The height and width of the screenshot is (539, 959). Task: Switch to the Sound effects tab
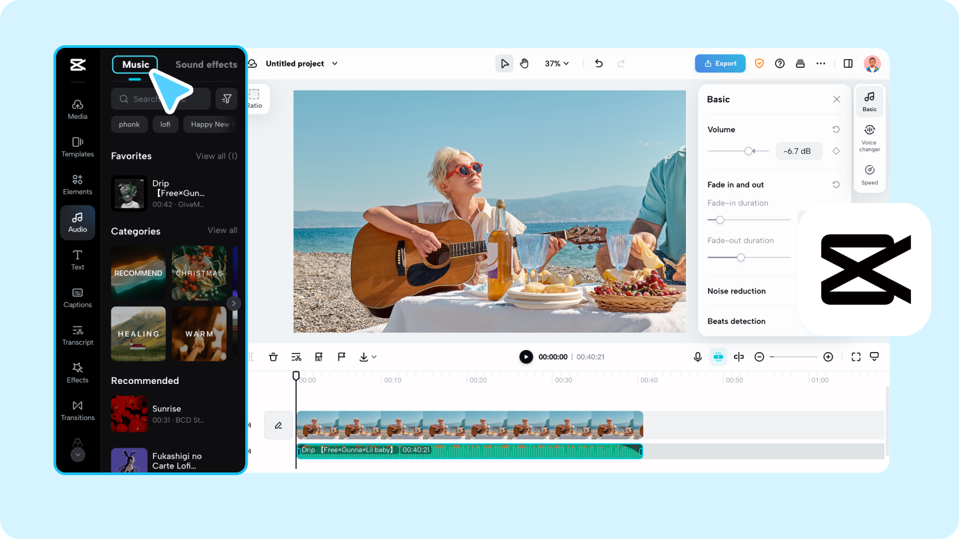(x=206, y=65)
